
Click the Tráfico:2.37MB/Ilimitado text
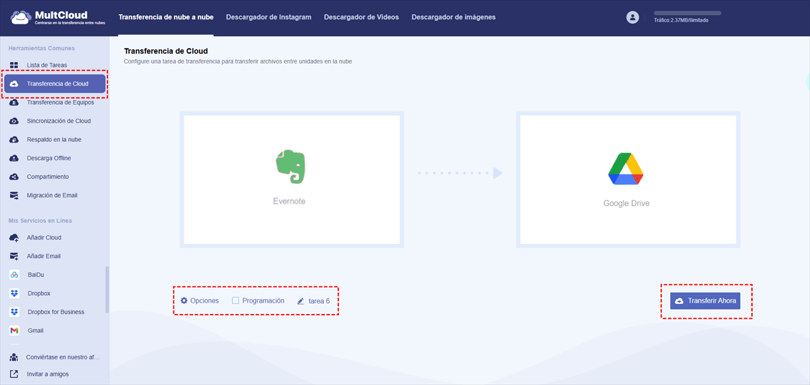[x=681, y=20]
